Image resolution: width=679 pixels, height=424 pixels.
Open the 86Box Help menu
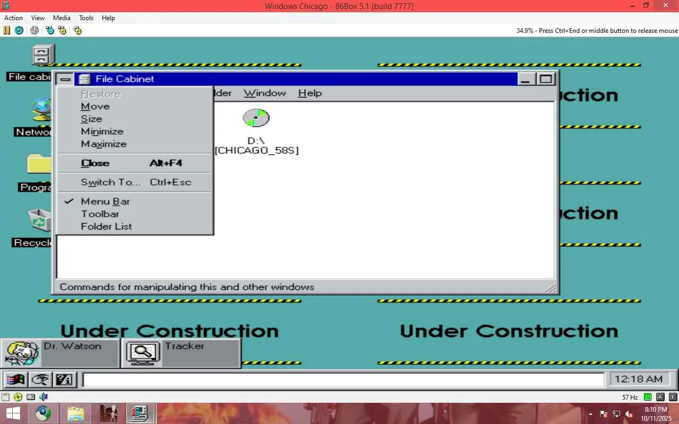click(x=108, y=18)
